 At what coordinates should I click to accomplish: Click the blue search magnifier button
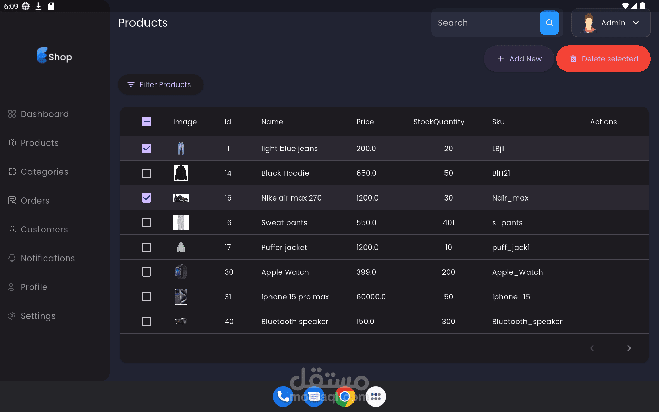click(549, 23)
